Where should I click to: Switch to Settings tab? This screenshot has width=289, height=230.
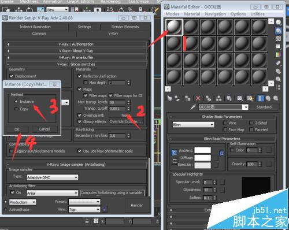coord(84,27)
